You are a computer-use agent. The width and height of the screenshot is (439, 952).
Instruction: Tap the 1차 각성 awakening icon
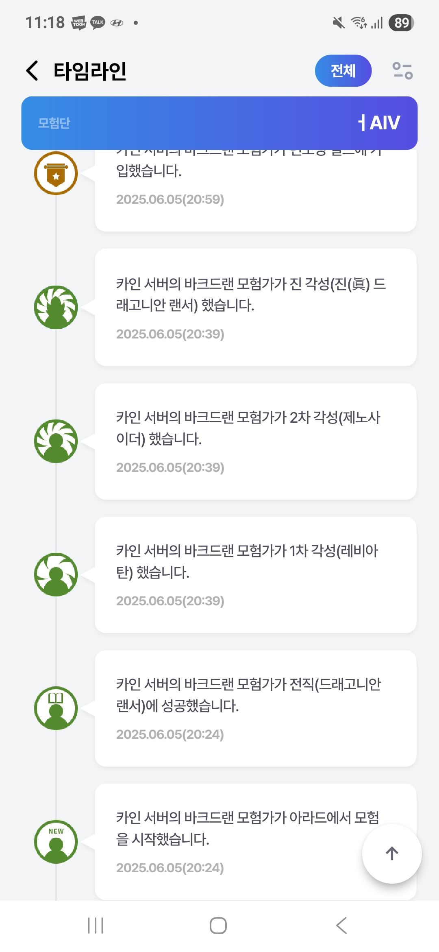click(56, 574)
